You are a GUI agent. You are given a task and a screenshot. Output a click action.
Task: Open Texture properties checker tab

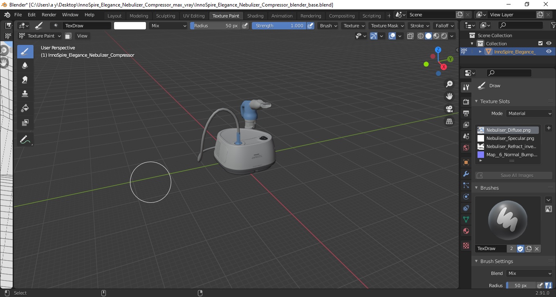coord(466,246)
